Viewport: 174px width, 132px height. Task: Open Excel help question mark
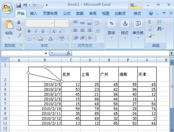pos(151,13)
